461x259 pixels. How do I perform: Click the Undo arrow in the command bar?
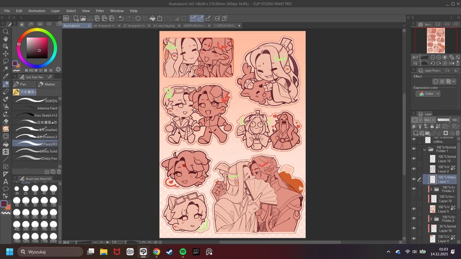[121, 18]
